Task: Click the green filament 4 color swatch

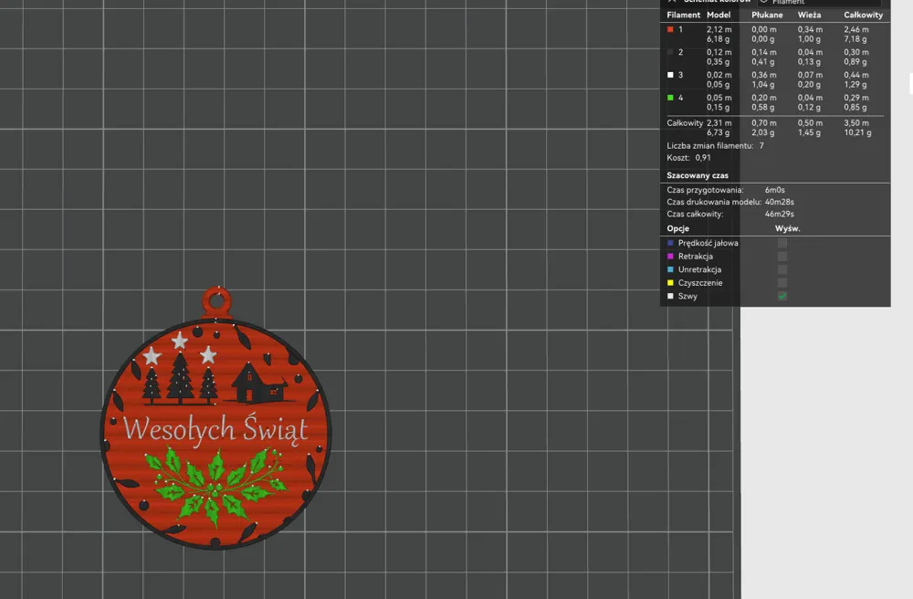Action: click(x=670, y=98)
